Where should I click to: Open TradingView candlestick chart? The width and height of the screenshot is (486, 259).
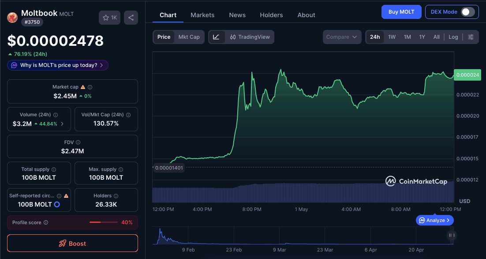point(250,37)
